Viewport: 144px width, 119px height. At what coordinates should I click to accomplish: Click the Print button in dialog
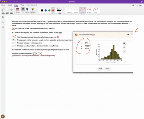[x=100, y=69]
